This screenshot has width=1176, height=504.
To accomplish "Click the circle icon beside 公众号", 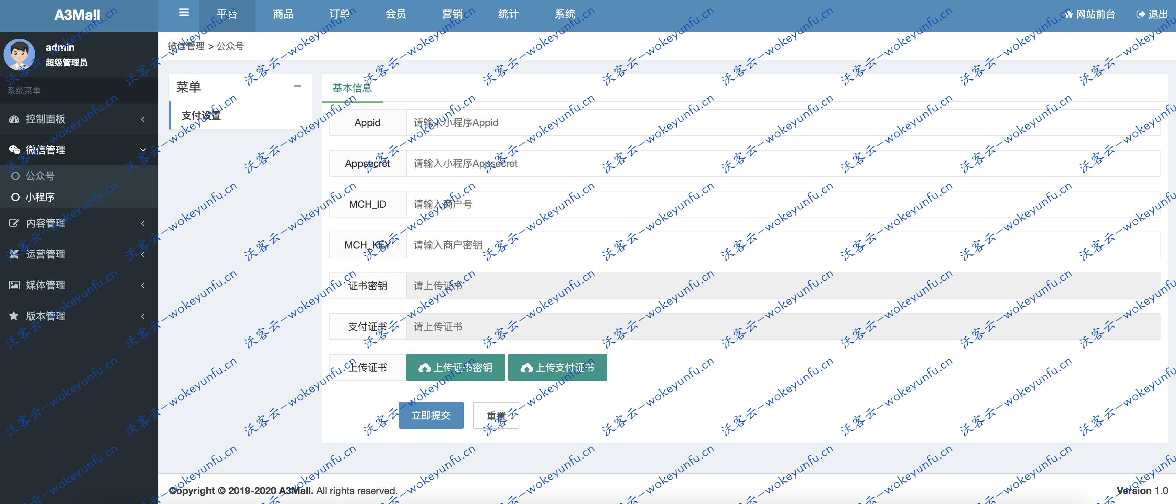I will (15, 176).
